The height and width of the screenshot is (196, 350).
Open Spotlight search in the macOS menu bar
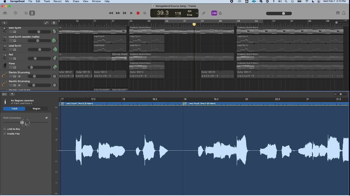286,1
